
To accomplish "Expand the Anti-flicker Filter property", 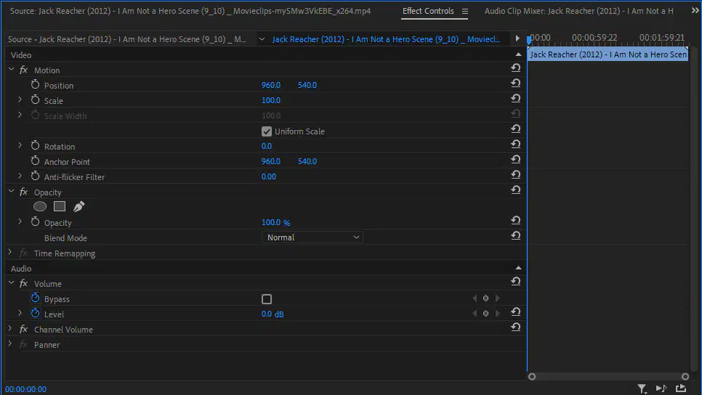I will pyautogui.click(x=20, y=176).
